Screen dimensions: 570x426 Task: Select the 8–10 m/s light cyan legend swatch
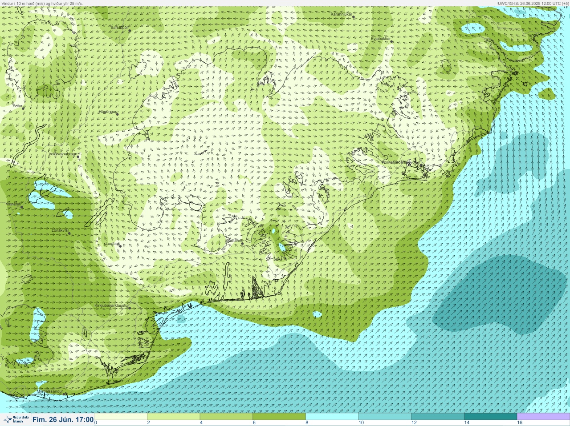point(332,417)
